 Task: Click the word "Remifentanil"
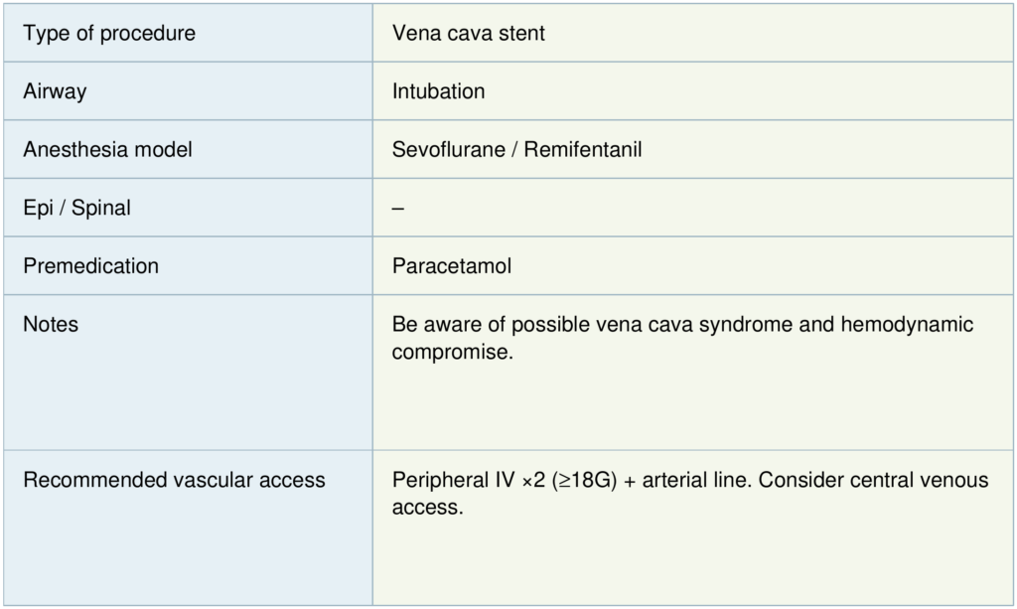pyautogui.click(x=583, y=150)
